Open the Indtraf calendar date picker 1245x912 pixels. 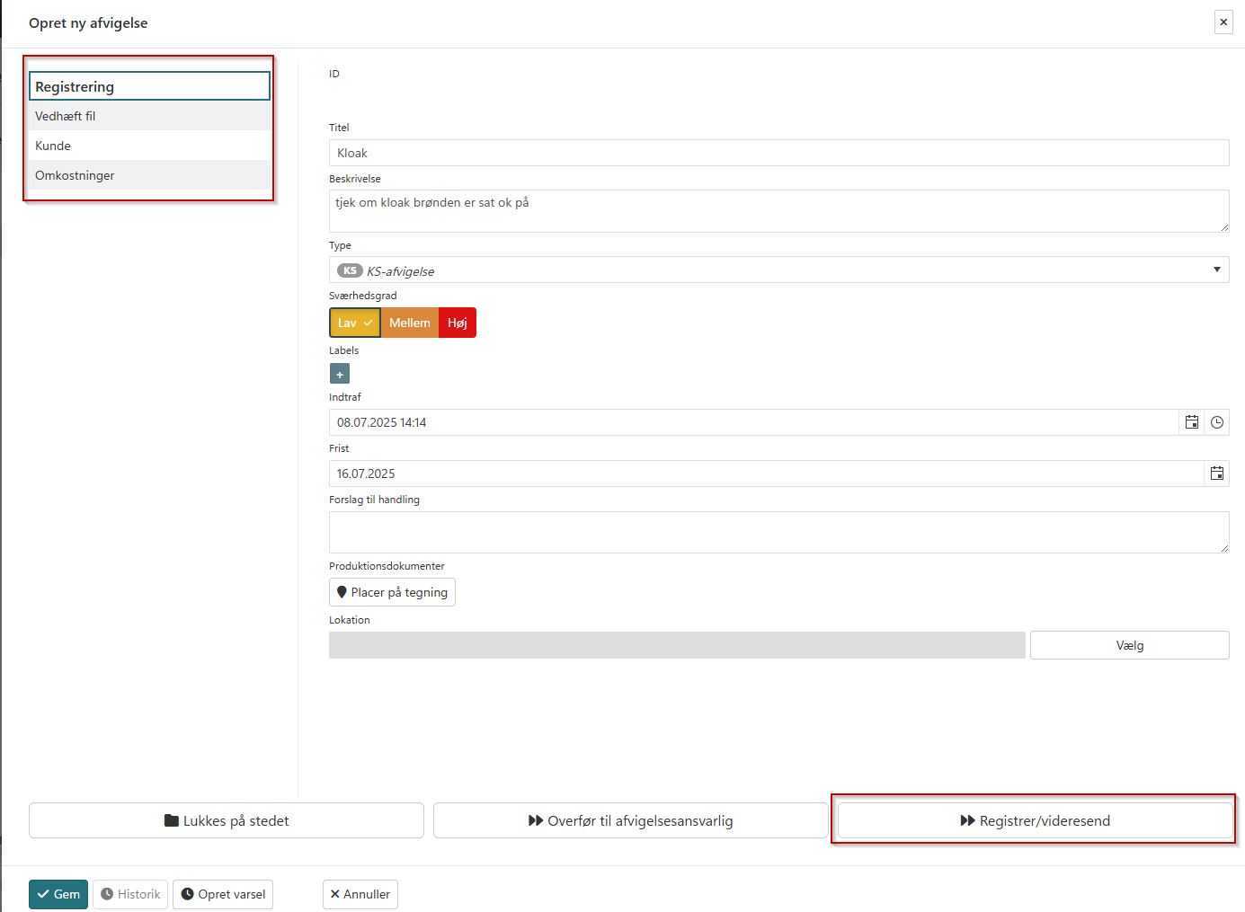(1191, 422)
